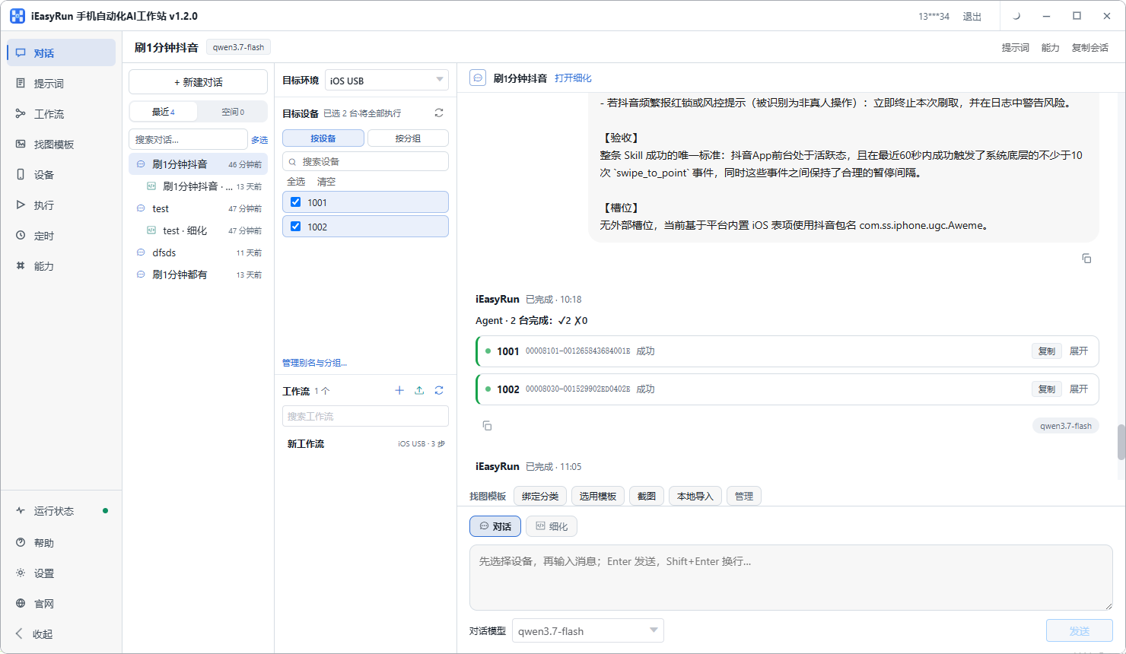1126x654 pixels.
Task: Click 退出 to log out
Action: (x=972, y=17)
